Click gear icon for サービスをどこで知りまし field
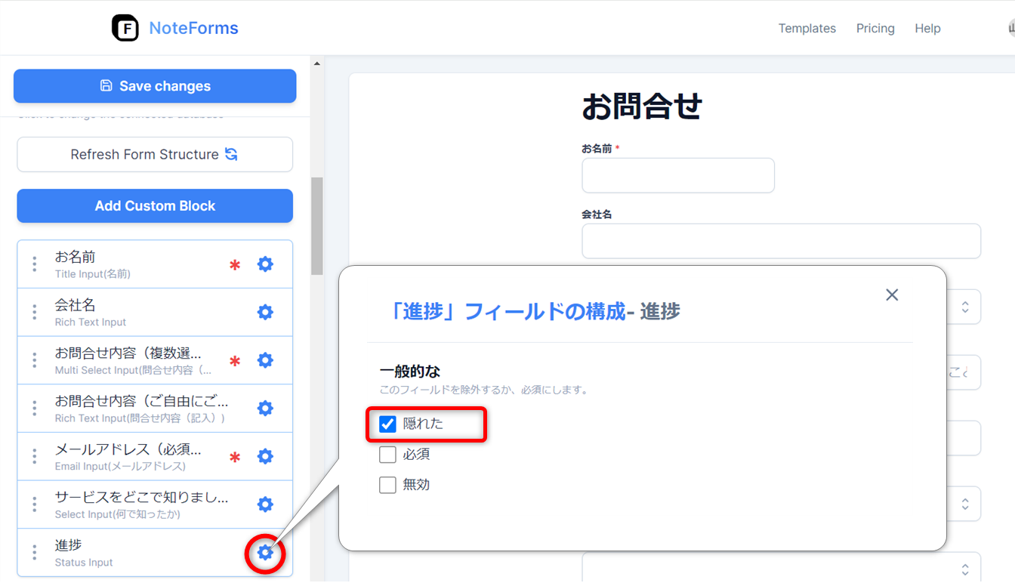 265,504
